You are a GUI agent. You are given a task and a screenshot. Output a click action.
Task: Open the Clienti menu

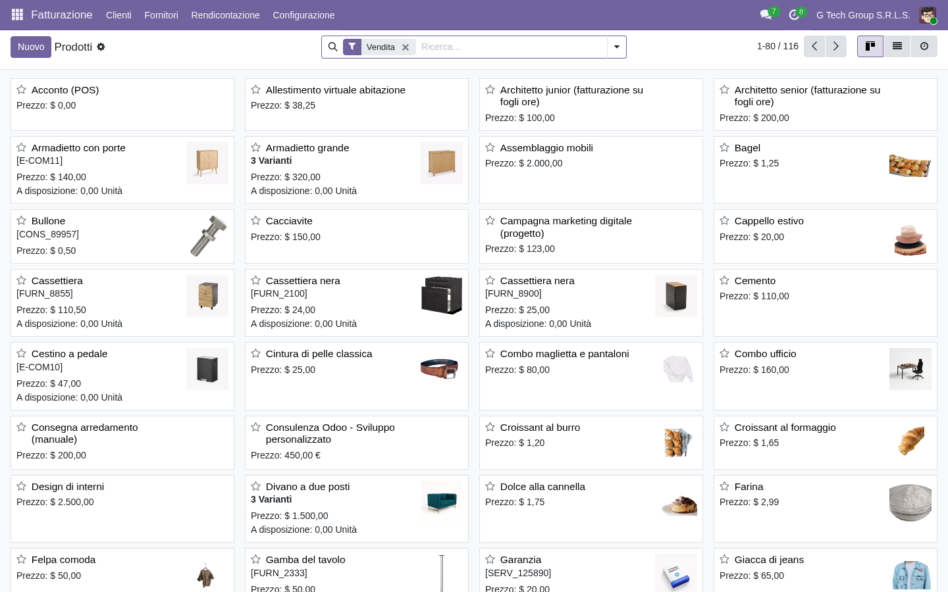[x=118, y=15]
